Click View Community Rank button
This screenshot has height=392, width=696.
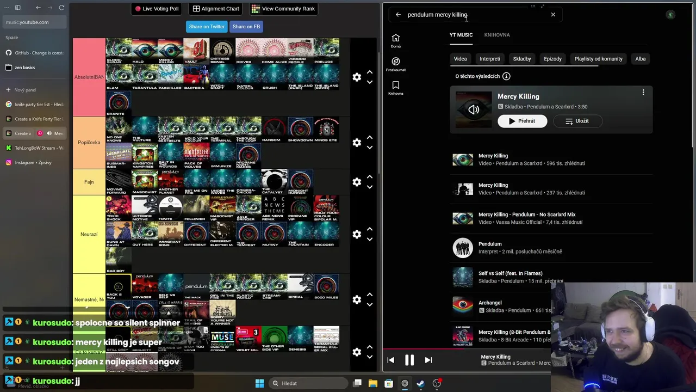tap(283, 9)
